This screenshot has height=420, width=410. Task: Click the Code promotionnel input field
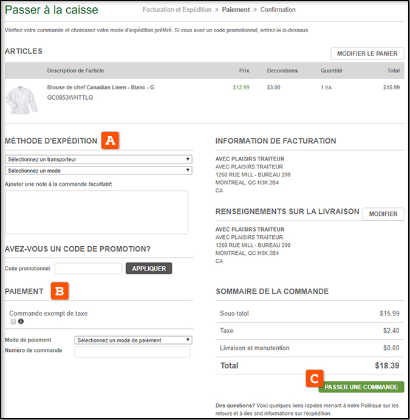(89, 268)
